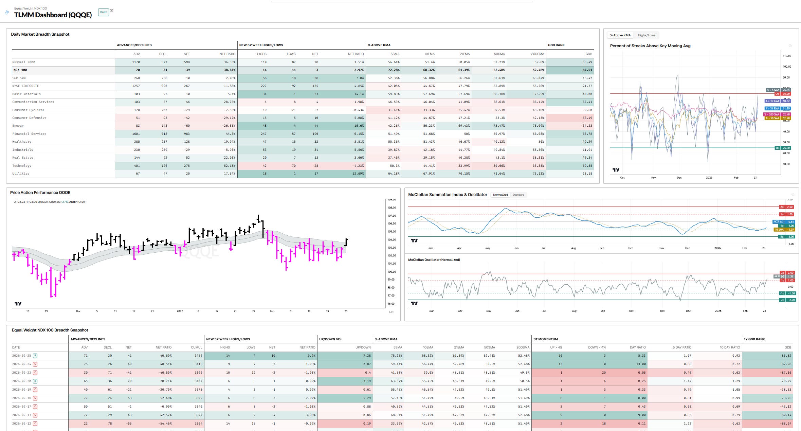Click the green OS 25.00 level label
The width and height of the screenshot is (801, 431).
point(783,148)
